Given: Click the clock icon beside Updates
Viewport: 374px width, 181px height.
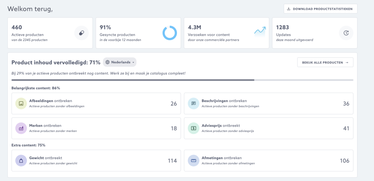Looking at the screenshot, I should 346,33.
